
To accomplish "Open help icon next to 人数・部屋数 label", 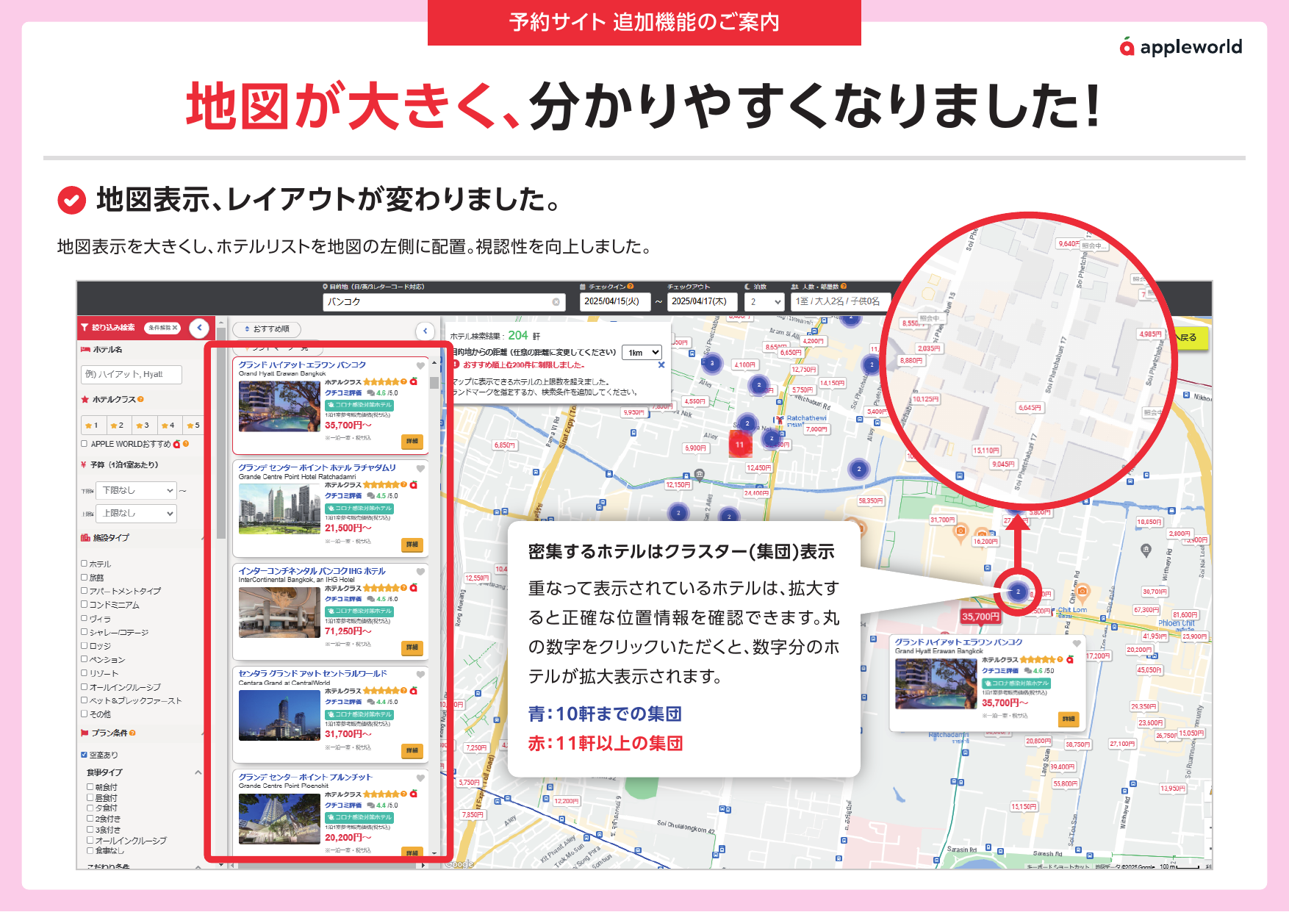I will click(844, 287).
